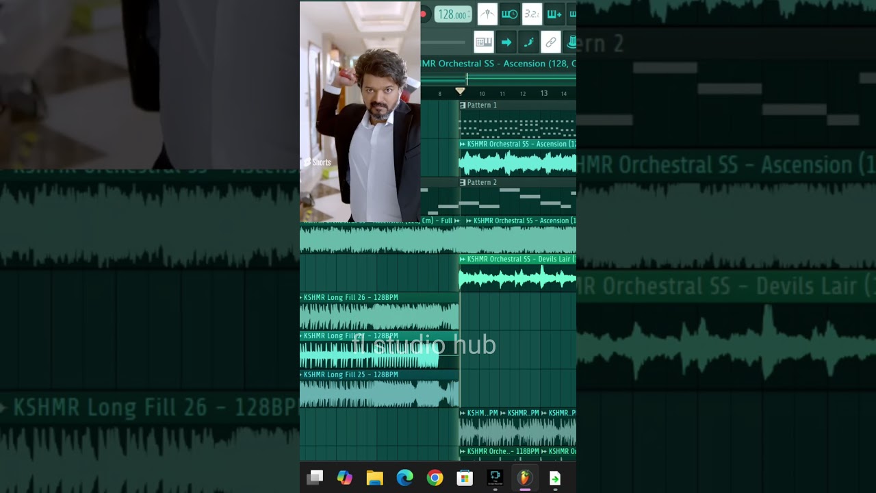Open the Pattern 1 clip menu icon
The image size is (876, 493).
tap(463, 105)
